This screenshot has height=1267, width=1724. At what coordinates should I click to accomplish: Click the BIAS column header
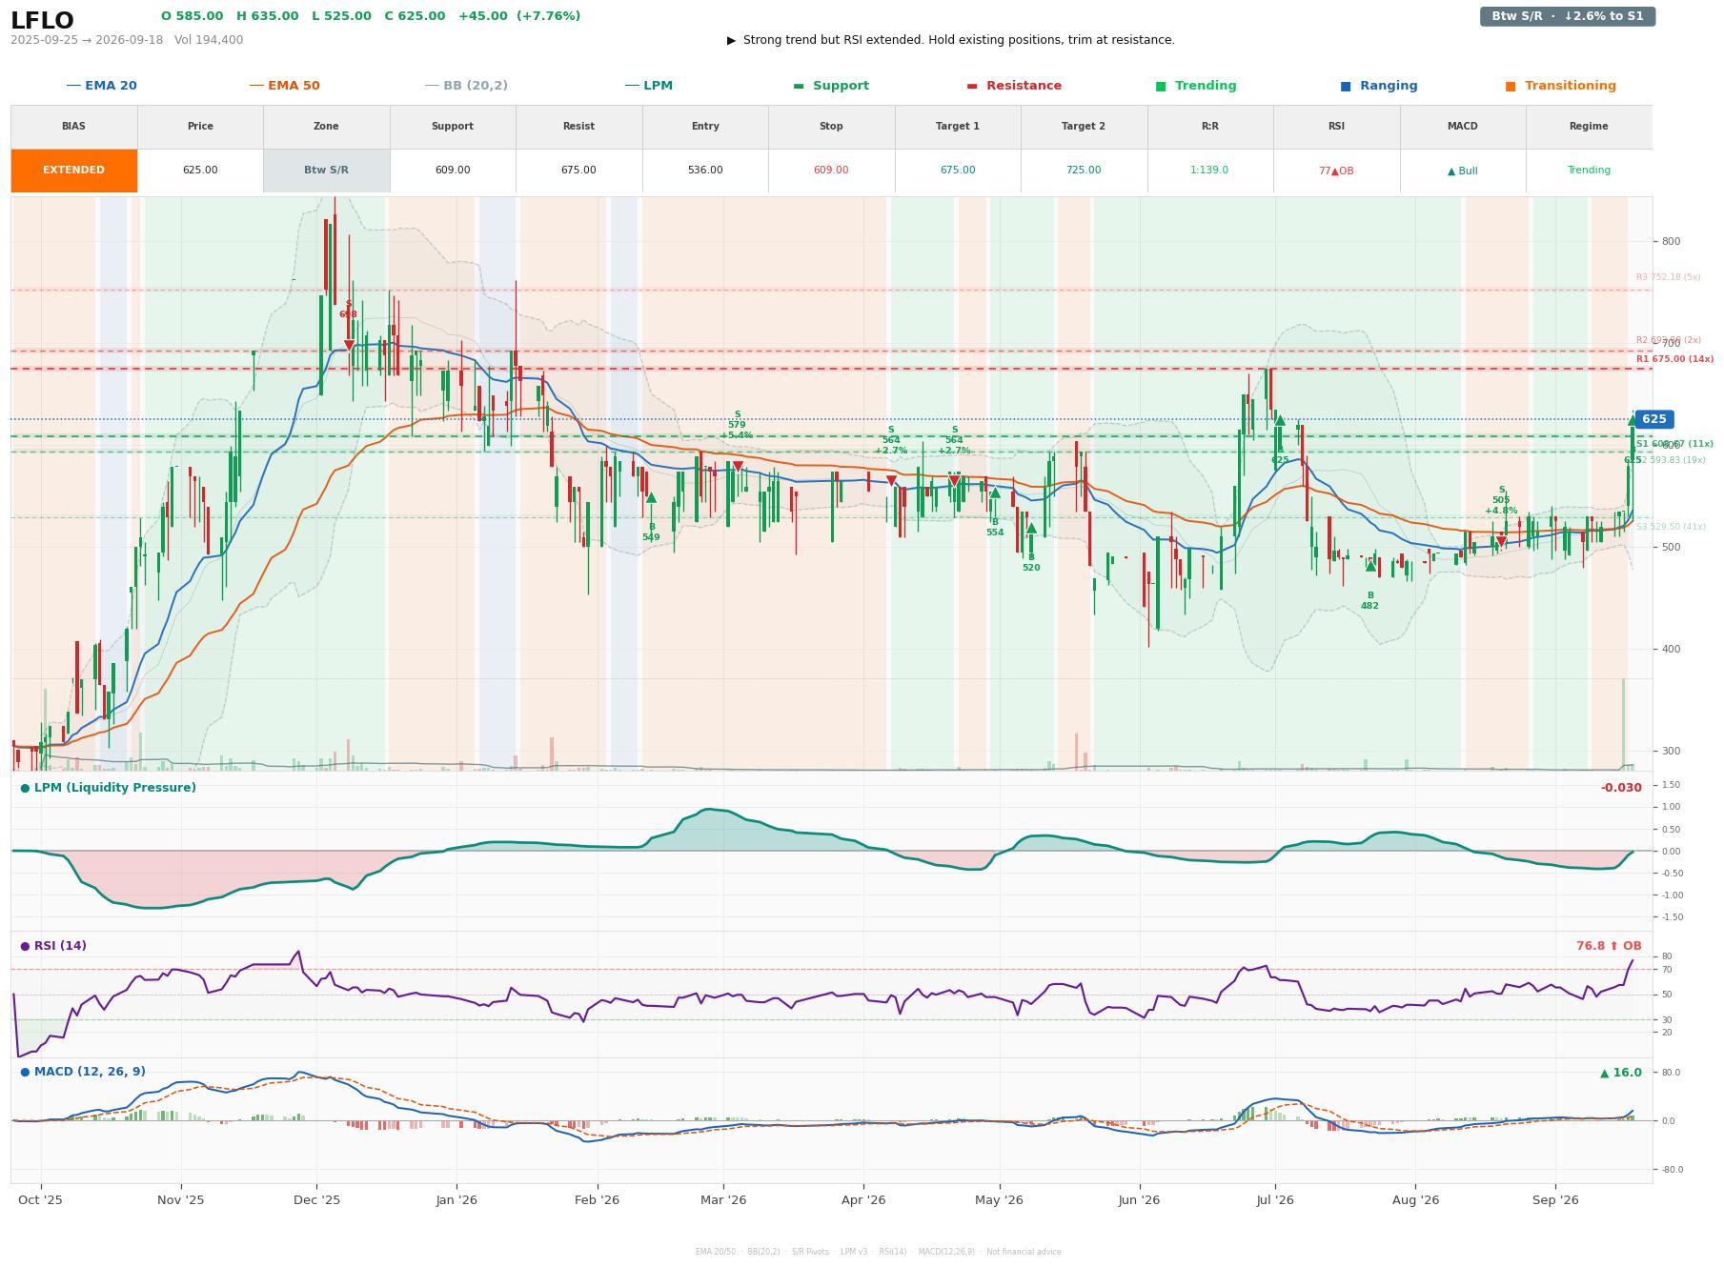[74, 127]
